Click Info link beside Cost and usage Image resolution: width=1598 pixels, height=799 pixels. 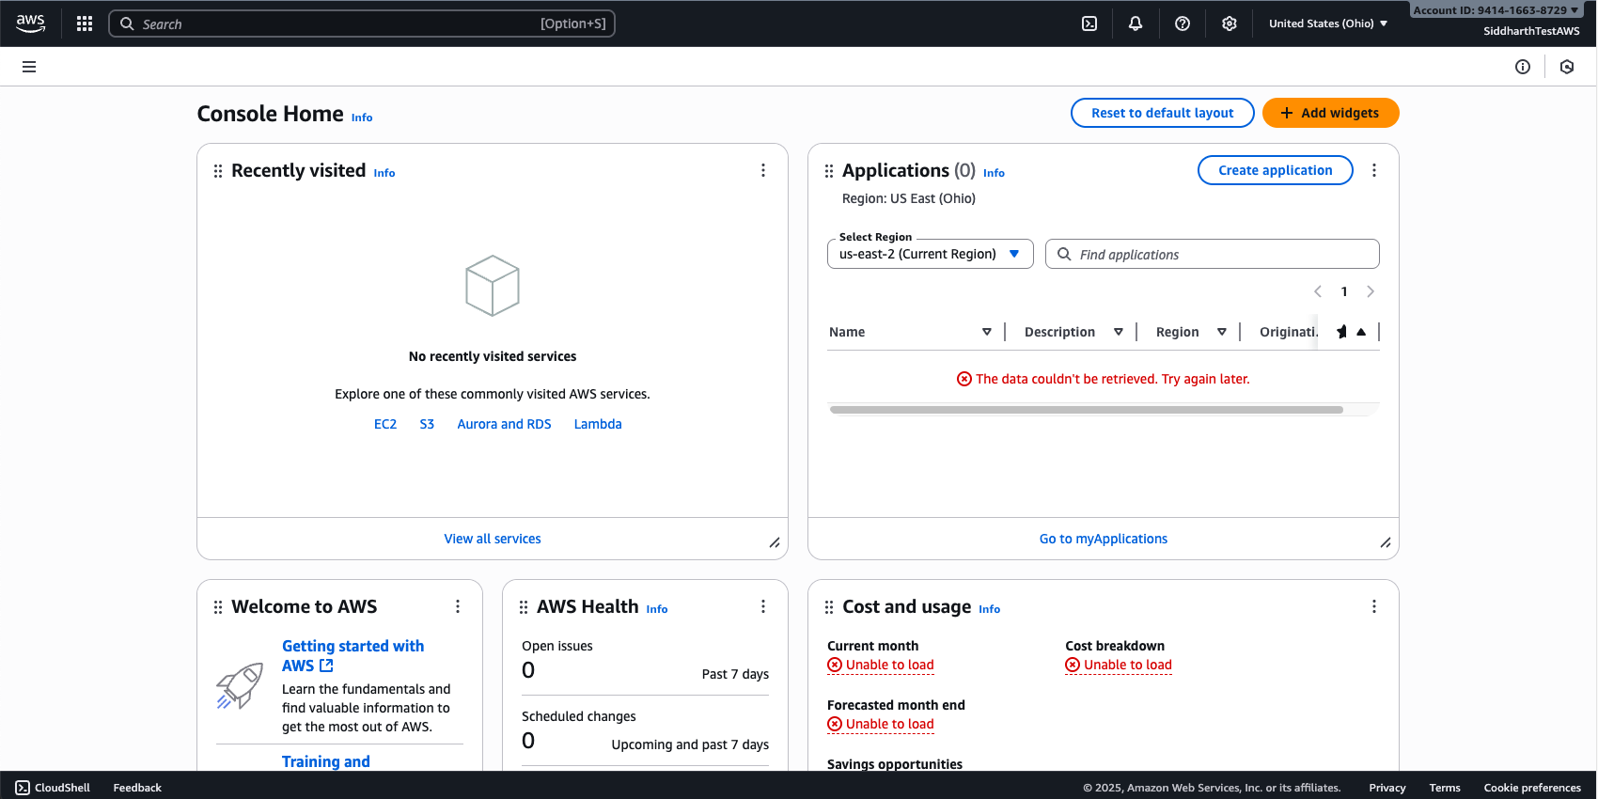[989, 609]
